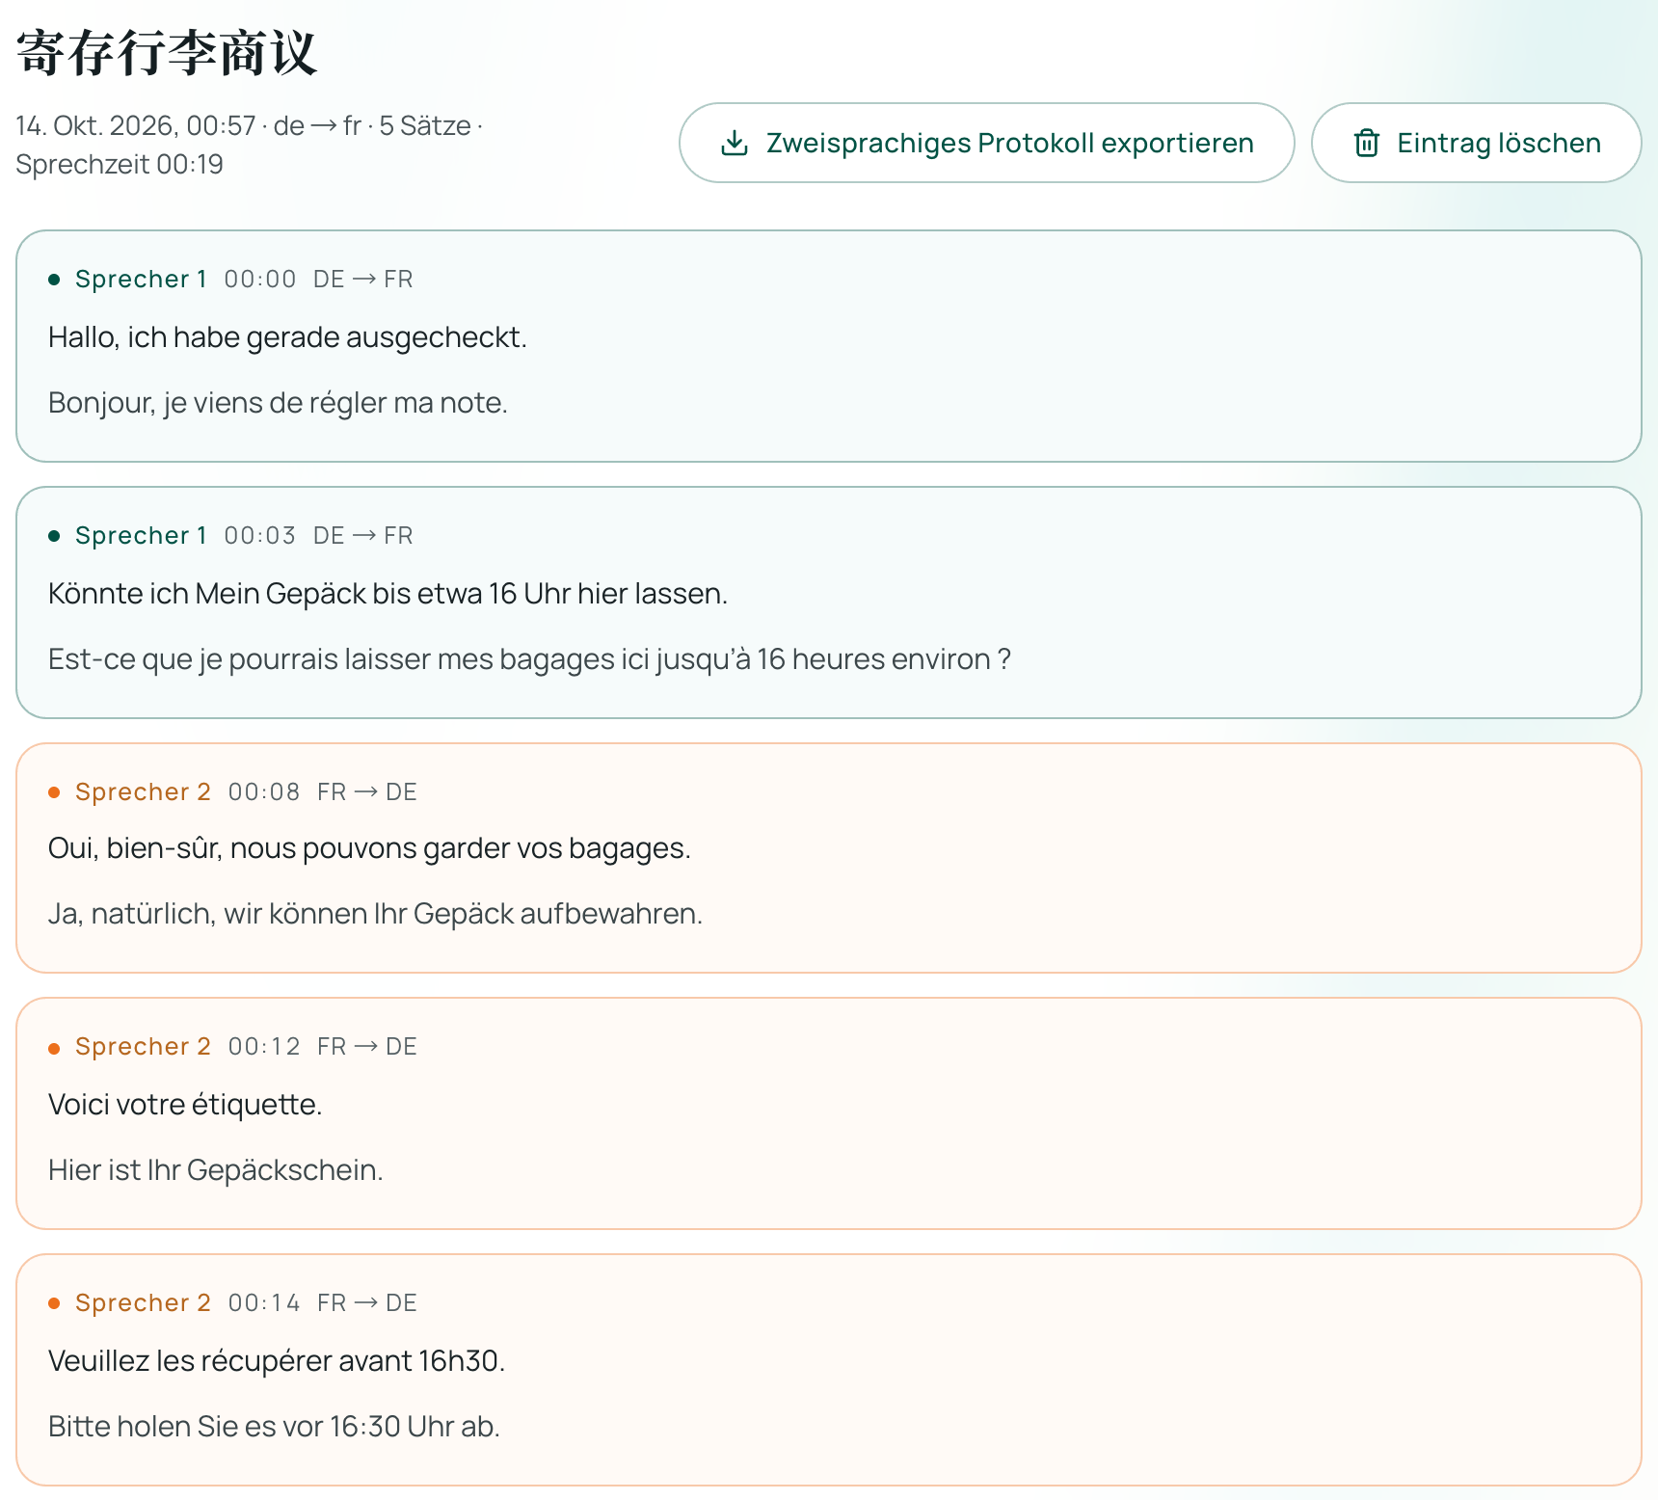Select 'Bitte holen Sie es vor 16:30 Uhr ab.'
This screenshot has height=1500, width=1658.
tap(274, 1427)
